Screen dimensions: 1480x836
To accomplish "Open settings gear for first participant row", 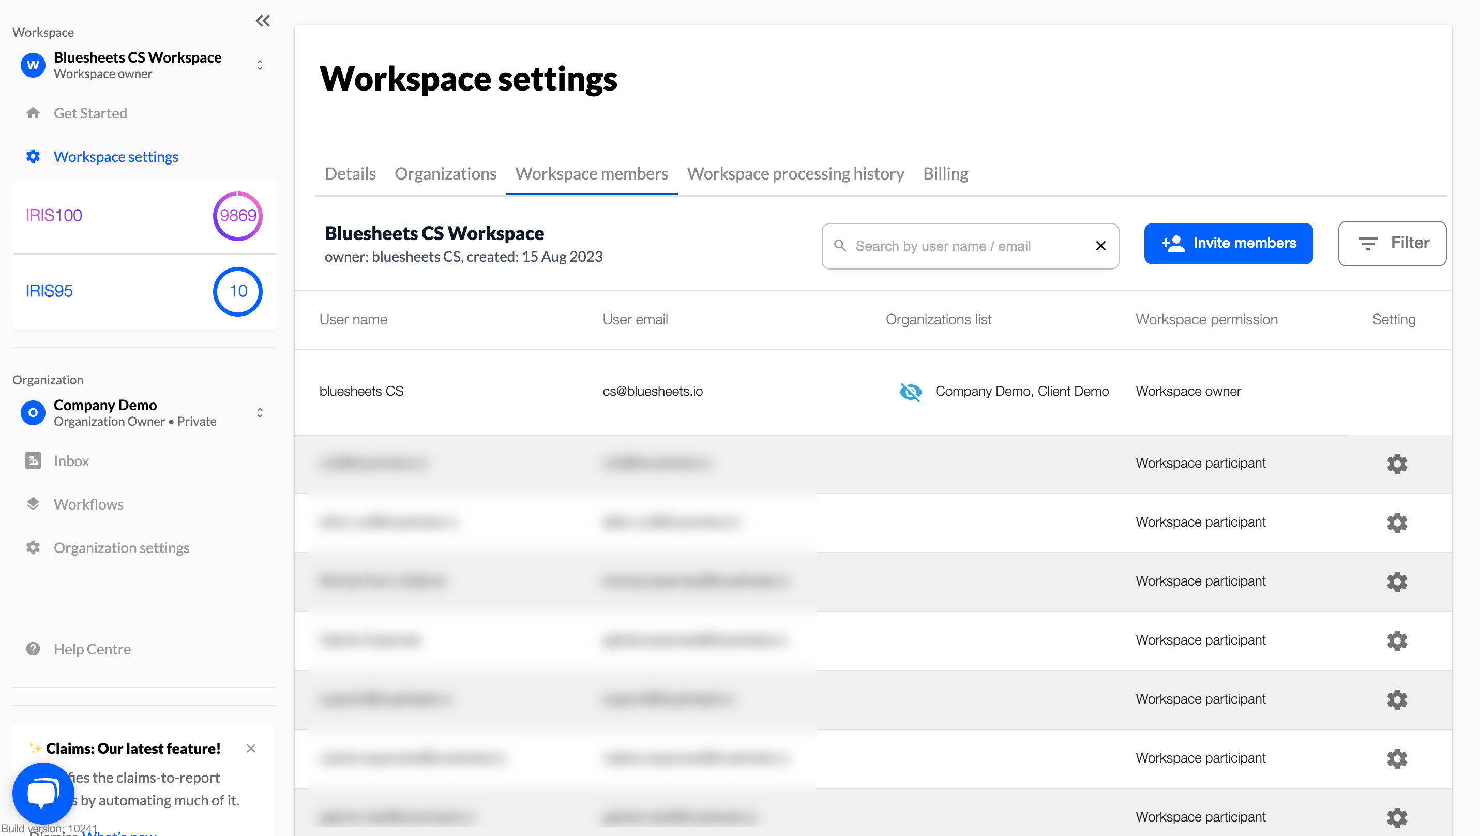I will tap(1397, 464).
